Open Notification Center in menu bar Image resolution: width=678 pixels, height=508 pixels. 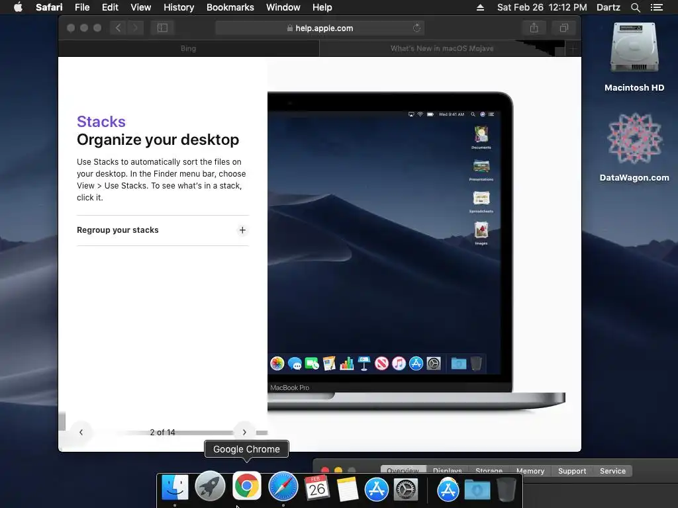click(x=656, y=7)
